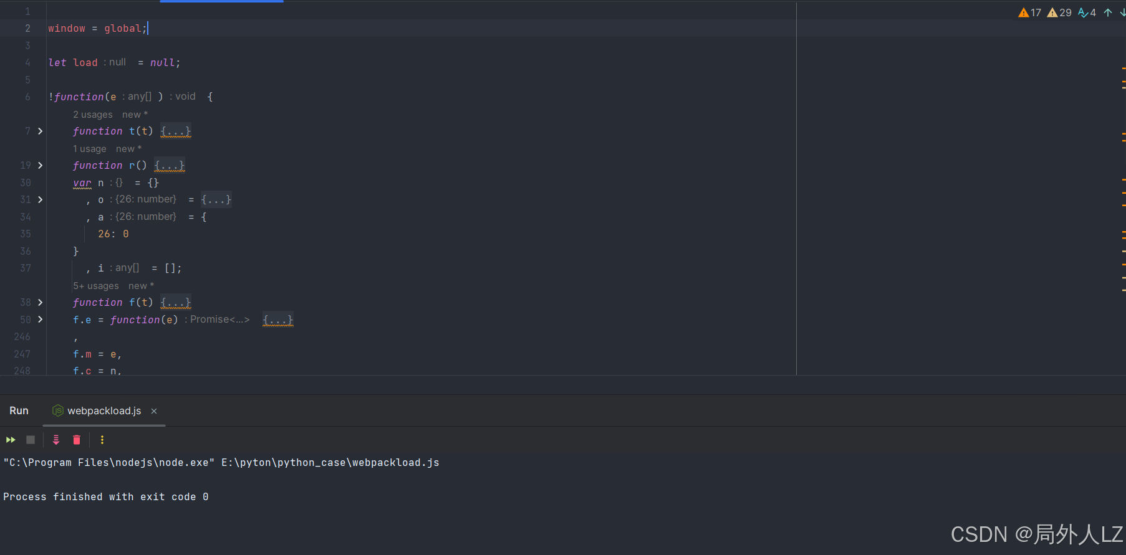
Task: Click line number 246 in gutter
Action: [x=22, y=336]
